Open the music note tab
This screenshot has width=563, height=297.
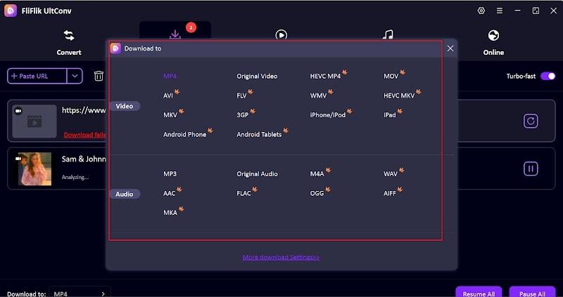coord(388,34)
